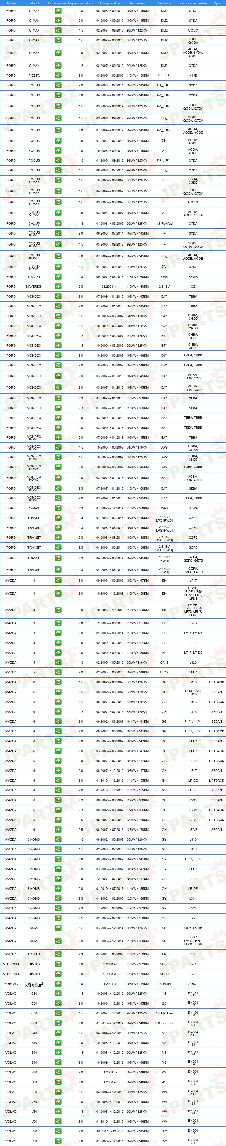Click the fuel icon in the Volvo C30 2.0 FlexFuel row
The image size is (226, 1146).
click(58, 1023)
